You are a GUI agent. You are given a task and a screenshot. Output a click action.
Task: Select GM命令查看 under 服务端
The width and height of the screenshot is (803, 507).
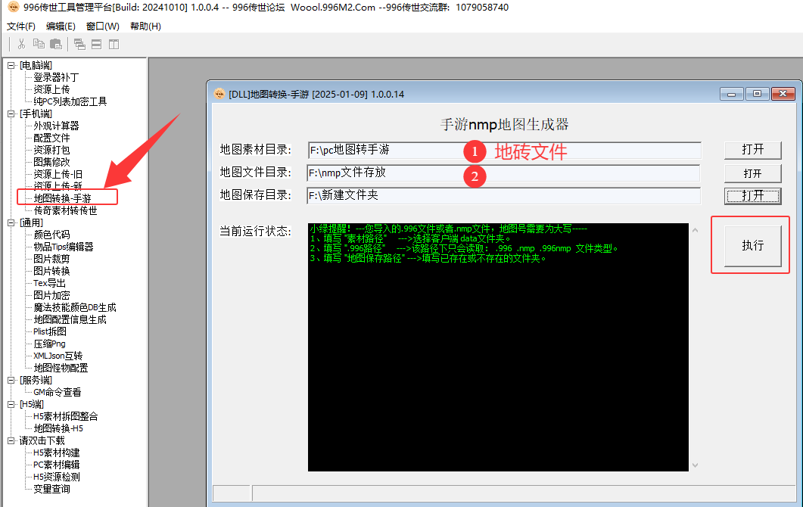(x=57, y=392)
